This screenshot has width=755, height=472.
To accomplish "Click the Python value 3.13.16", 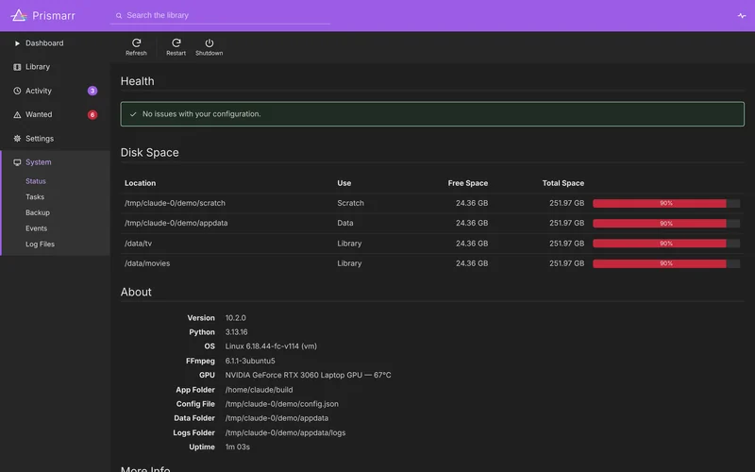I will pyautogui.click(x=237, y=332).
